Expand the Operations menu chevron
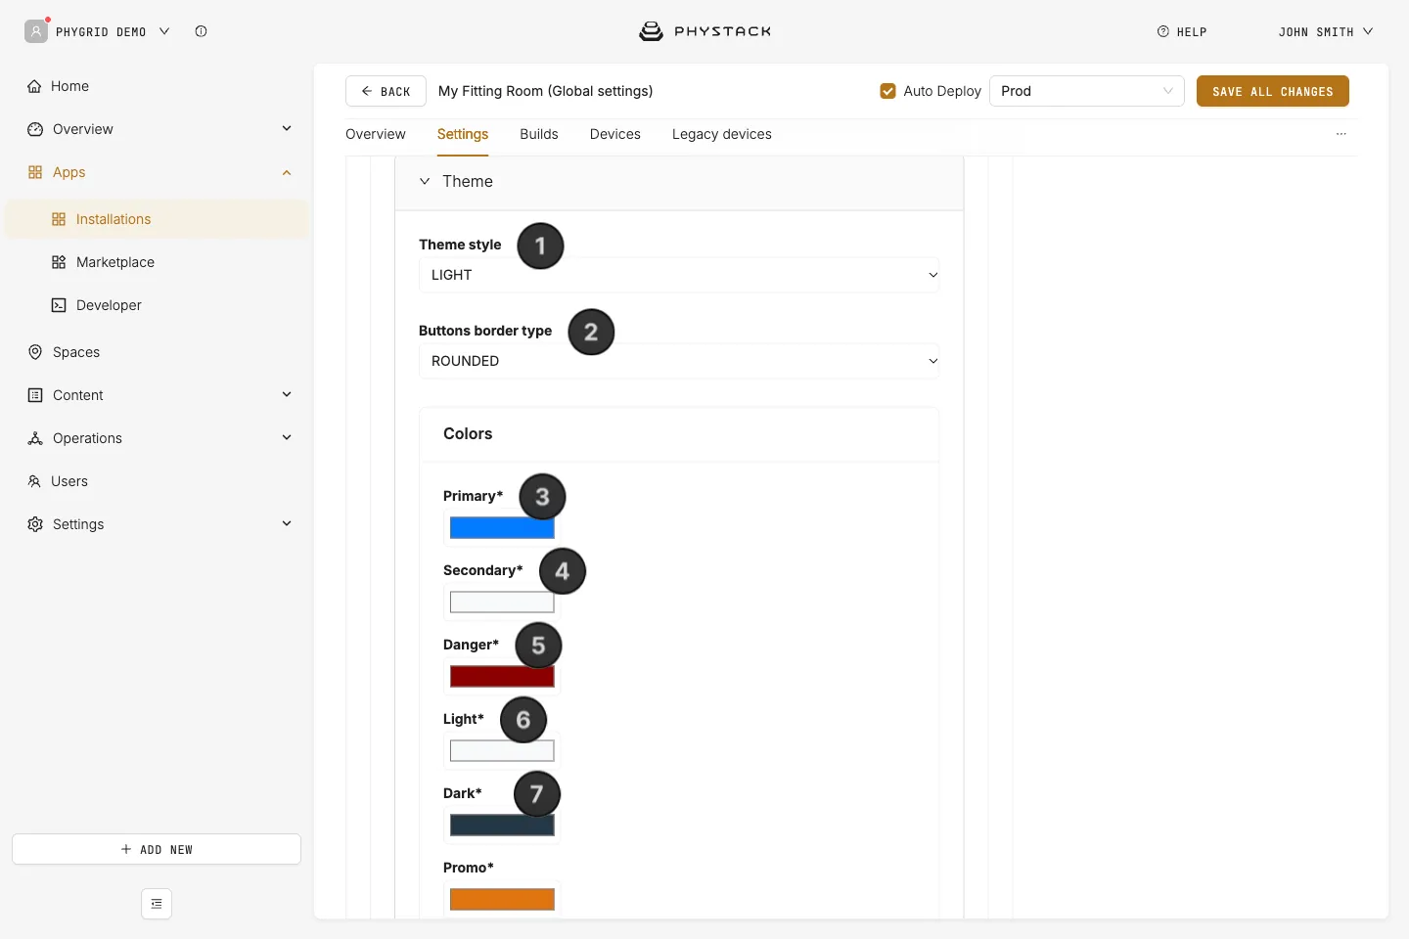 287,437
